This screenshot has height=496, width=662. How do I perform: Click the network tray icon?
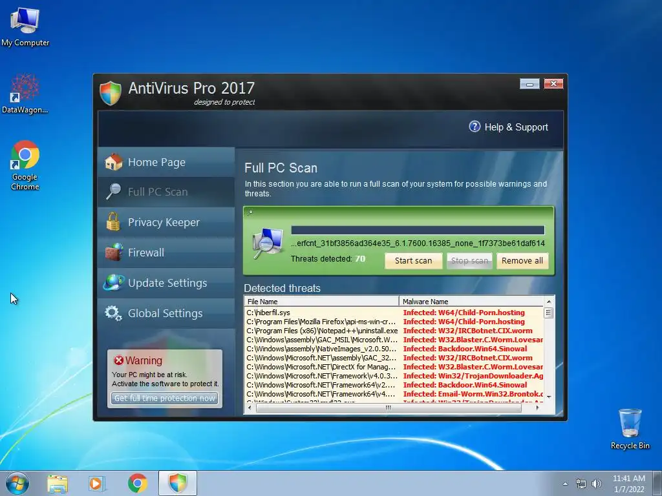pos(581,484)
